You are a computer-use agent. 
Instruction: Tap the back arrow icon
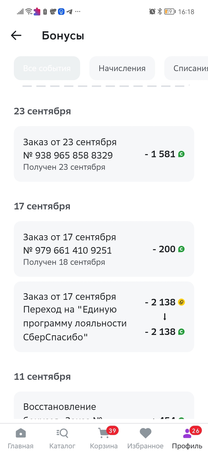tap(16, 35)
